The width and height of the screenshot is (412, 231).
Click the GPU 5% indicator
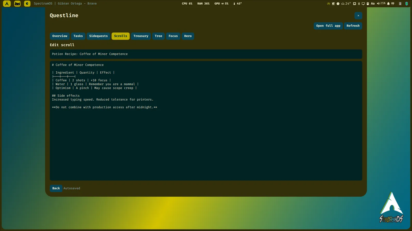coord(221,4)
